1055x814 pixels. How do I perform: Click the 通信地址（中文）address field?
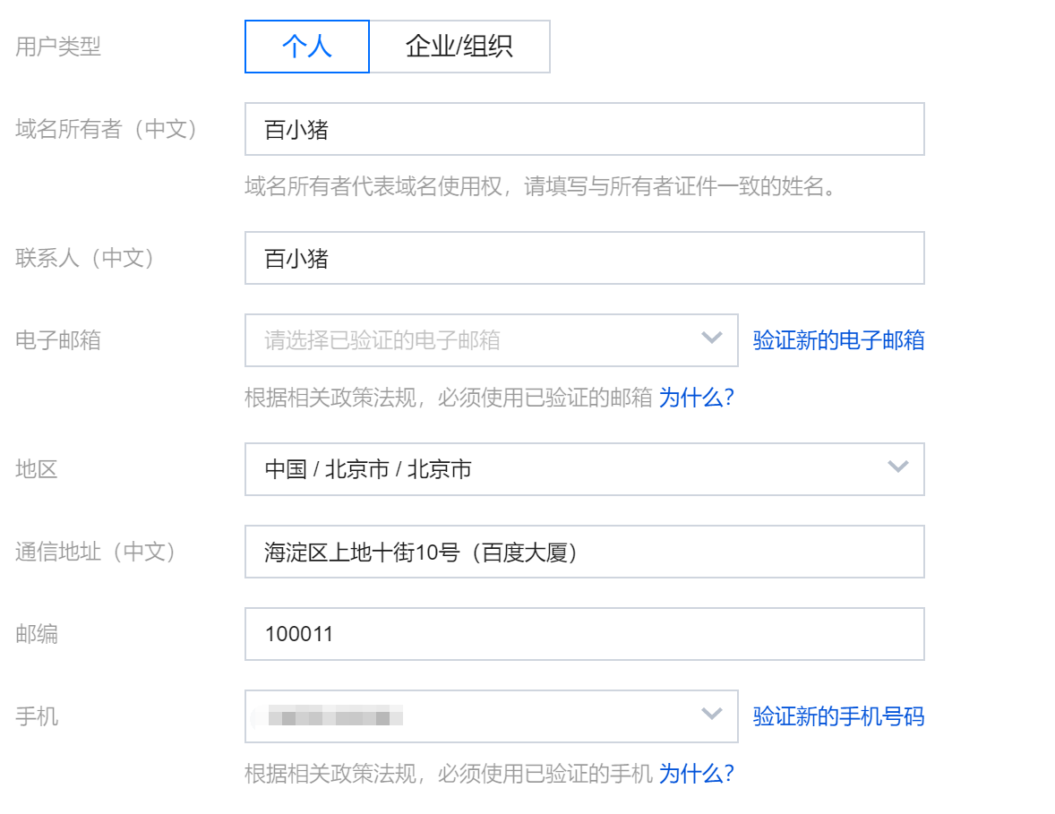click(585, 552)
